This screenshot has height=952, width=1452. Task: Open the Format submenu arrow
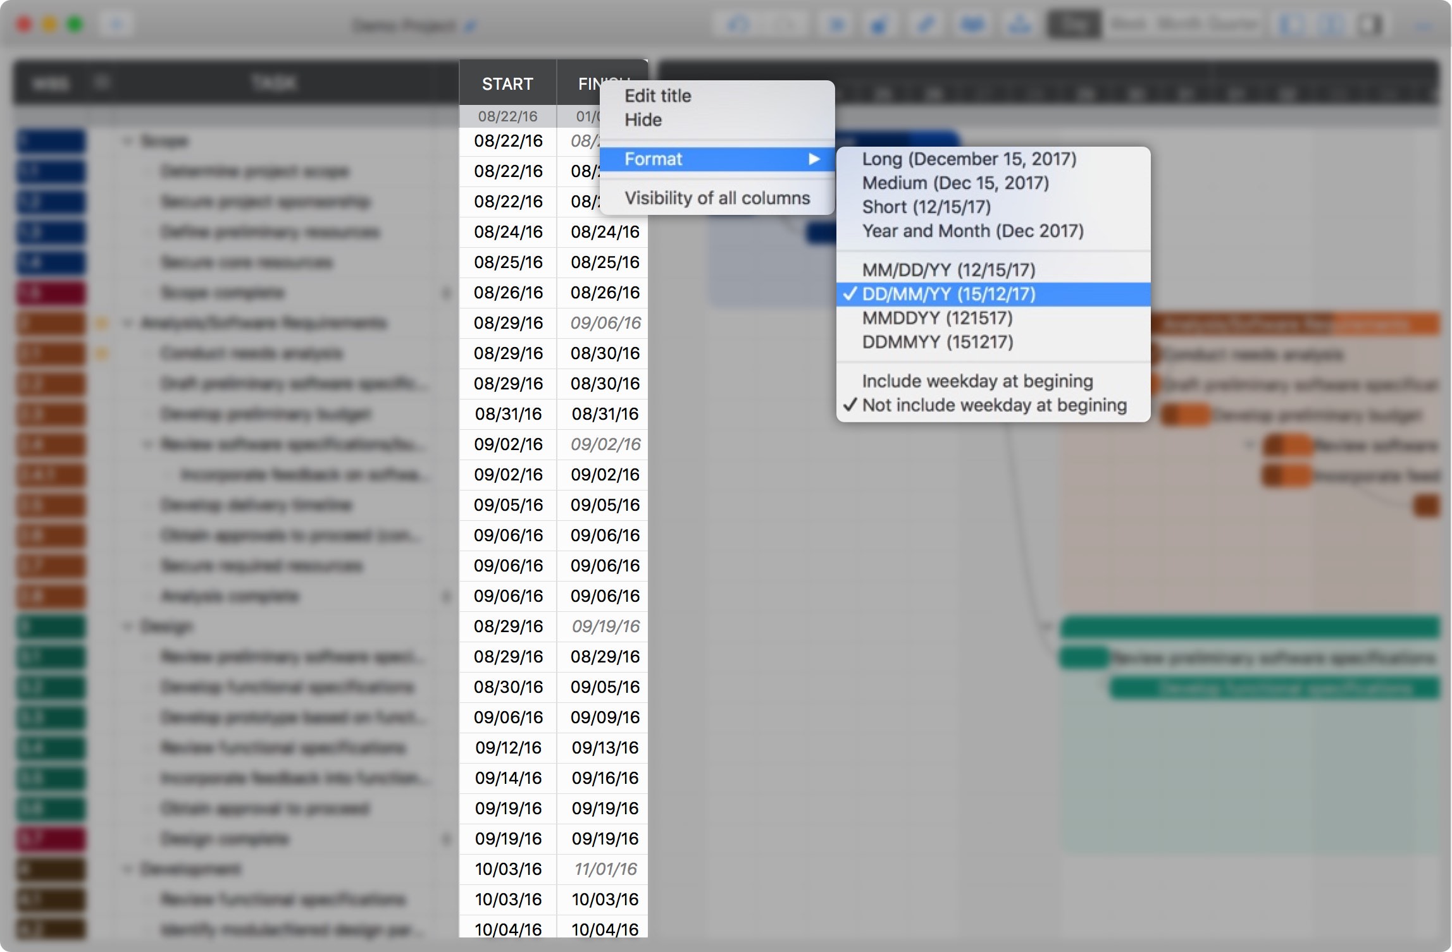point(814,159)
